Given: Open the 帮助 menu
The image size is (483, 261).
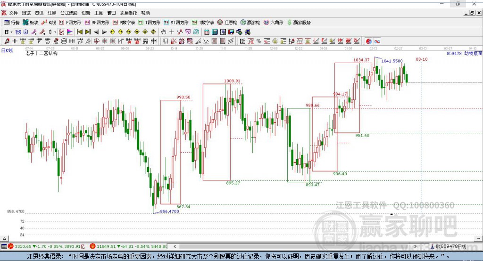Looking at the screenshot, I should 145,13.
